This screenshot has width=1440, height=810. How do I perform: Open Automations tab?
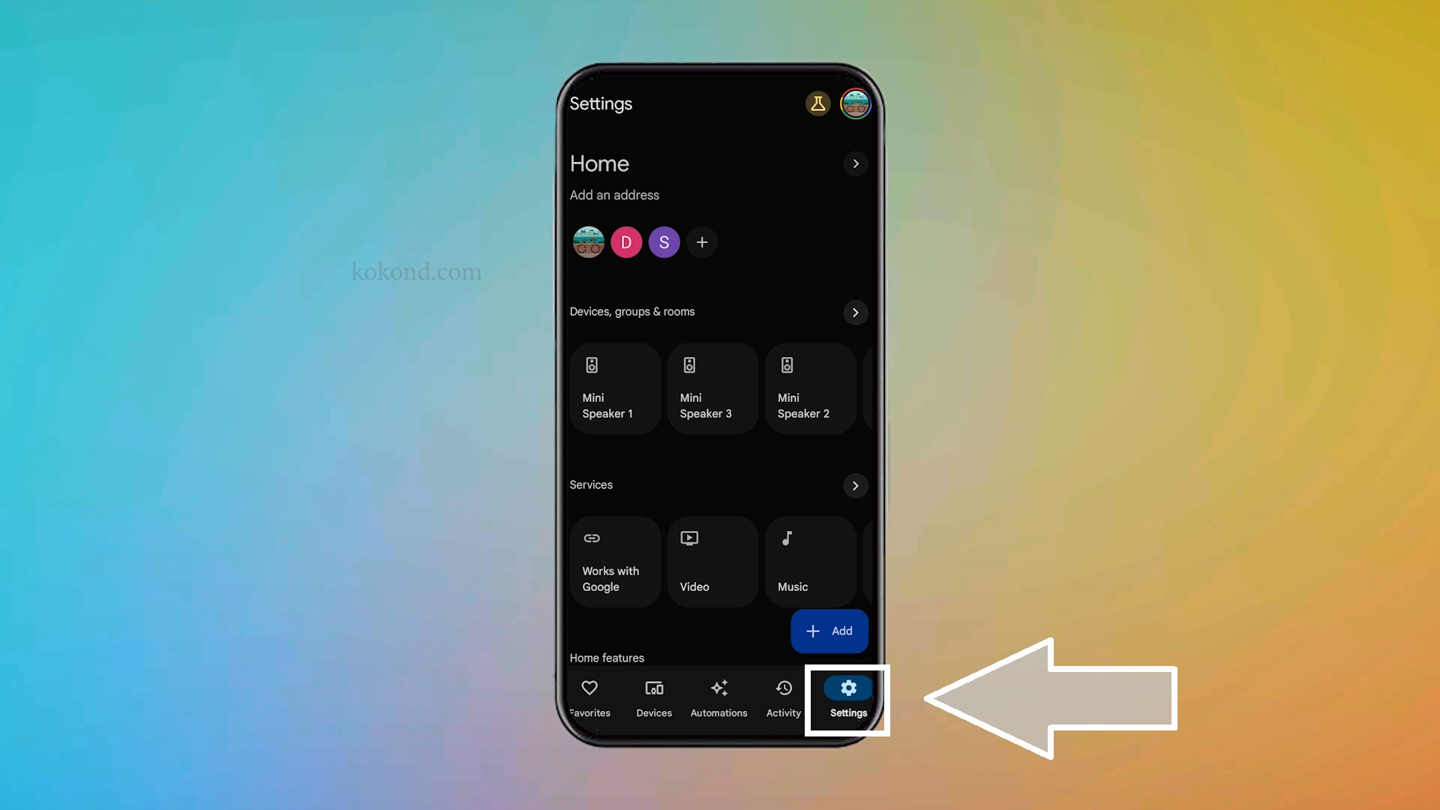tap(719, 697)
